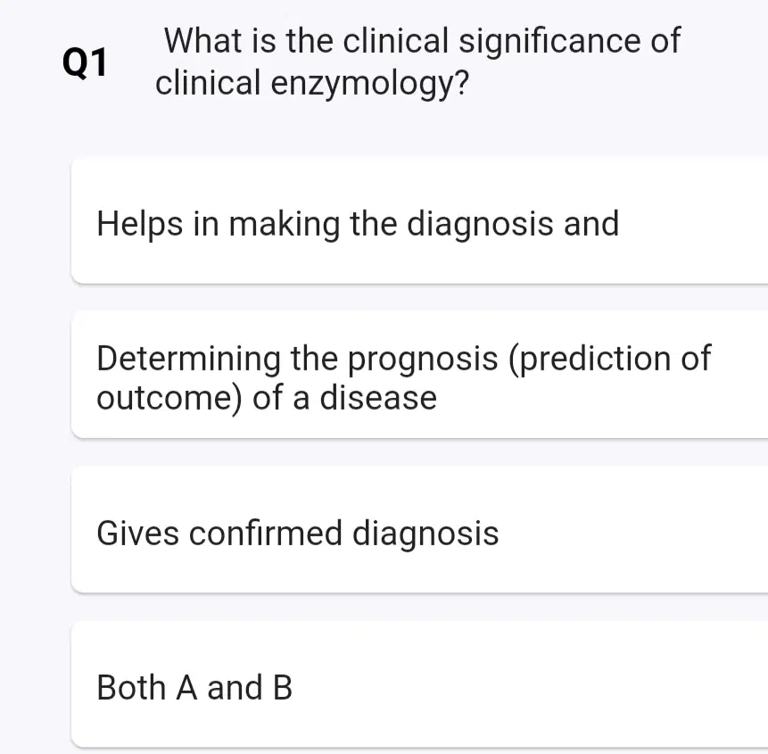
Task: Click the text 'outcome) of a disease'
Action: 267,398
